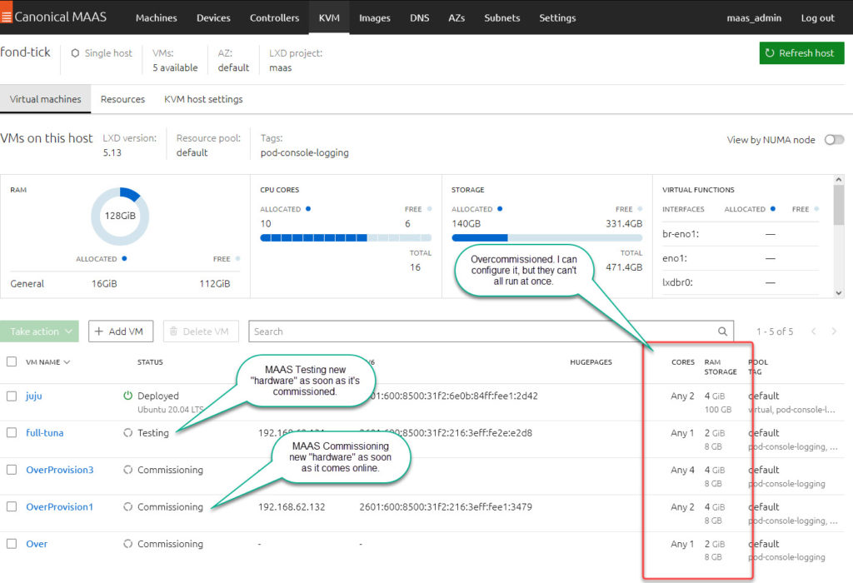
Task: Open the OverProvision1 VM link
Action: click(60, 506)
